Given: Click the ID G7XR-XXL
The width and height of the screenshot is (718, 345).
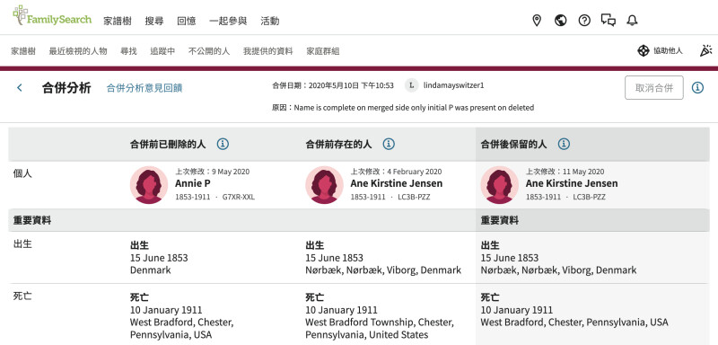Looking at the screenshot, I should (239, 197).
